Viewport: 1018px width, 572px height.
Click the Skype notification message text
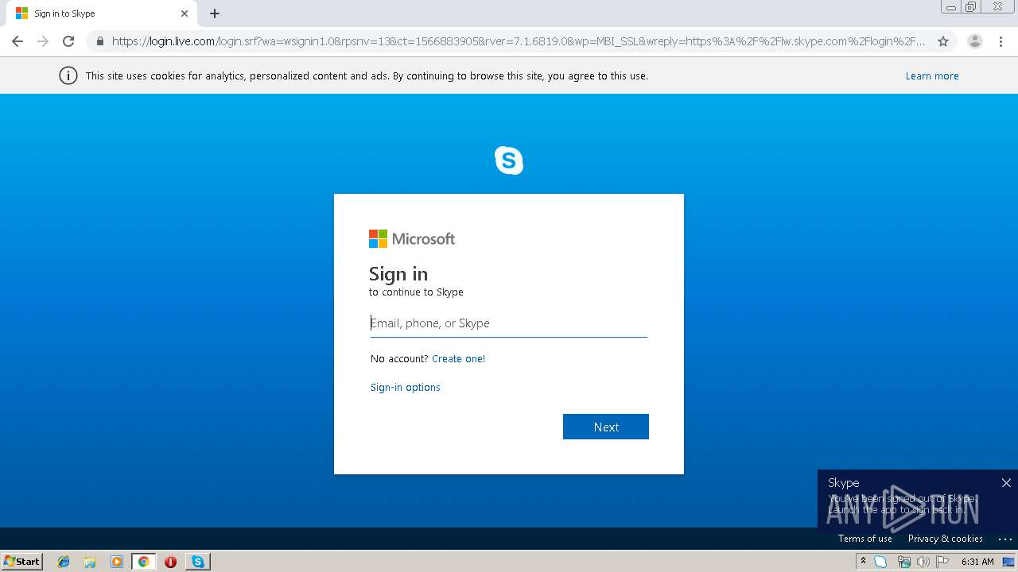(901, 504)
